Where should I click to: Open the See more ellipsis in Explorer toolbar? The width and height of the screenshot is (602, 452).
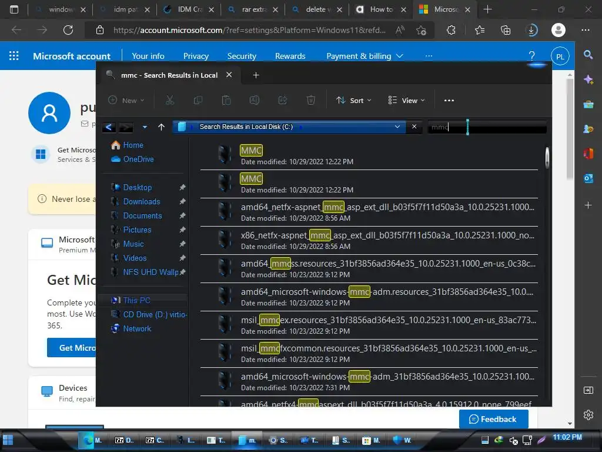(x=449, y=100)
